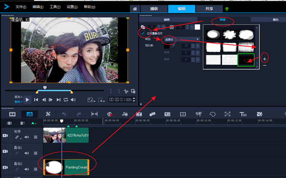Mute the video track audio
Viewport: 286px width, 178px height.
27,137
